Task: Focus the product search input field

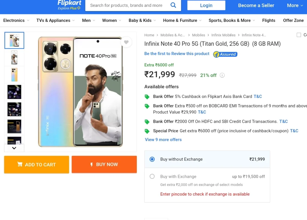Action: pos(127,5)
